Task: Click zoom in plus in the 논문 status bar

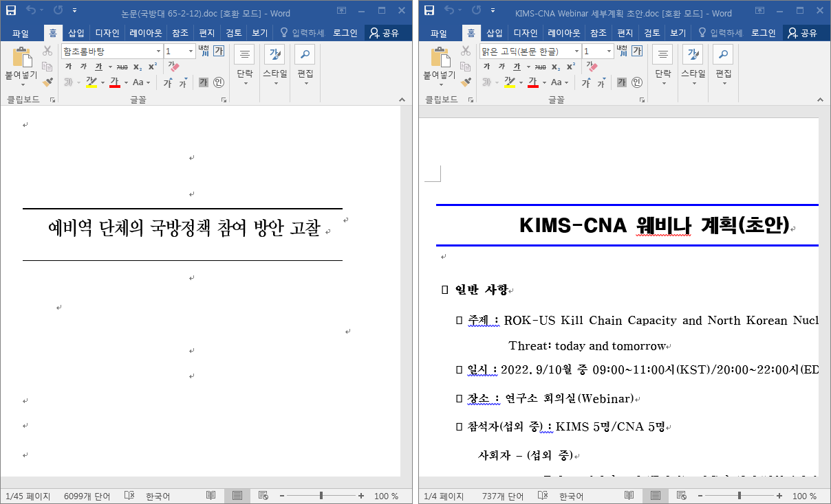Action: [x=361, y=496]
